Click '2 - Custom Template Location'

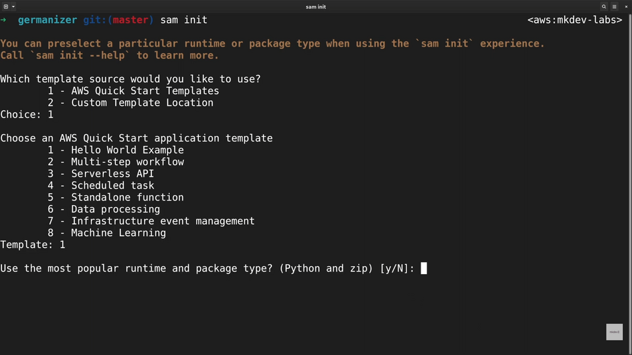(x=130, y=103)
